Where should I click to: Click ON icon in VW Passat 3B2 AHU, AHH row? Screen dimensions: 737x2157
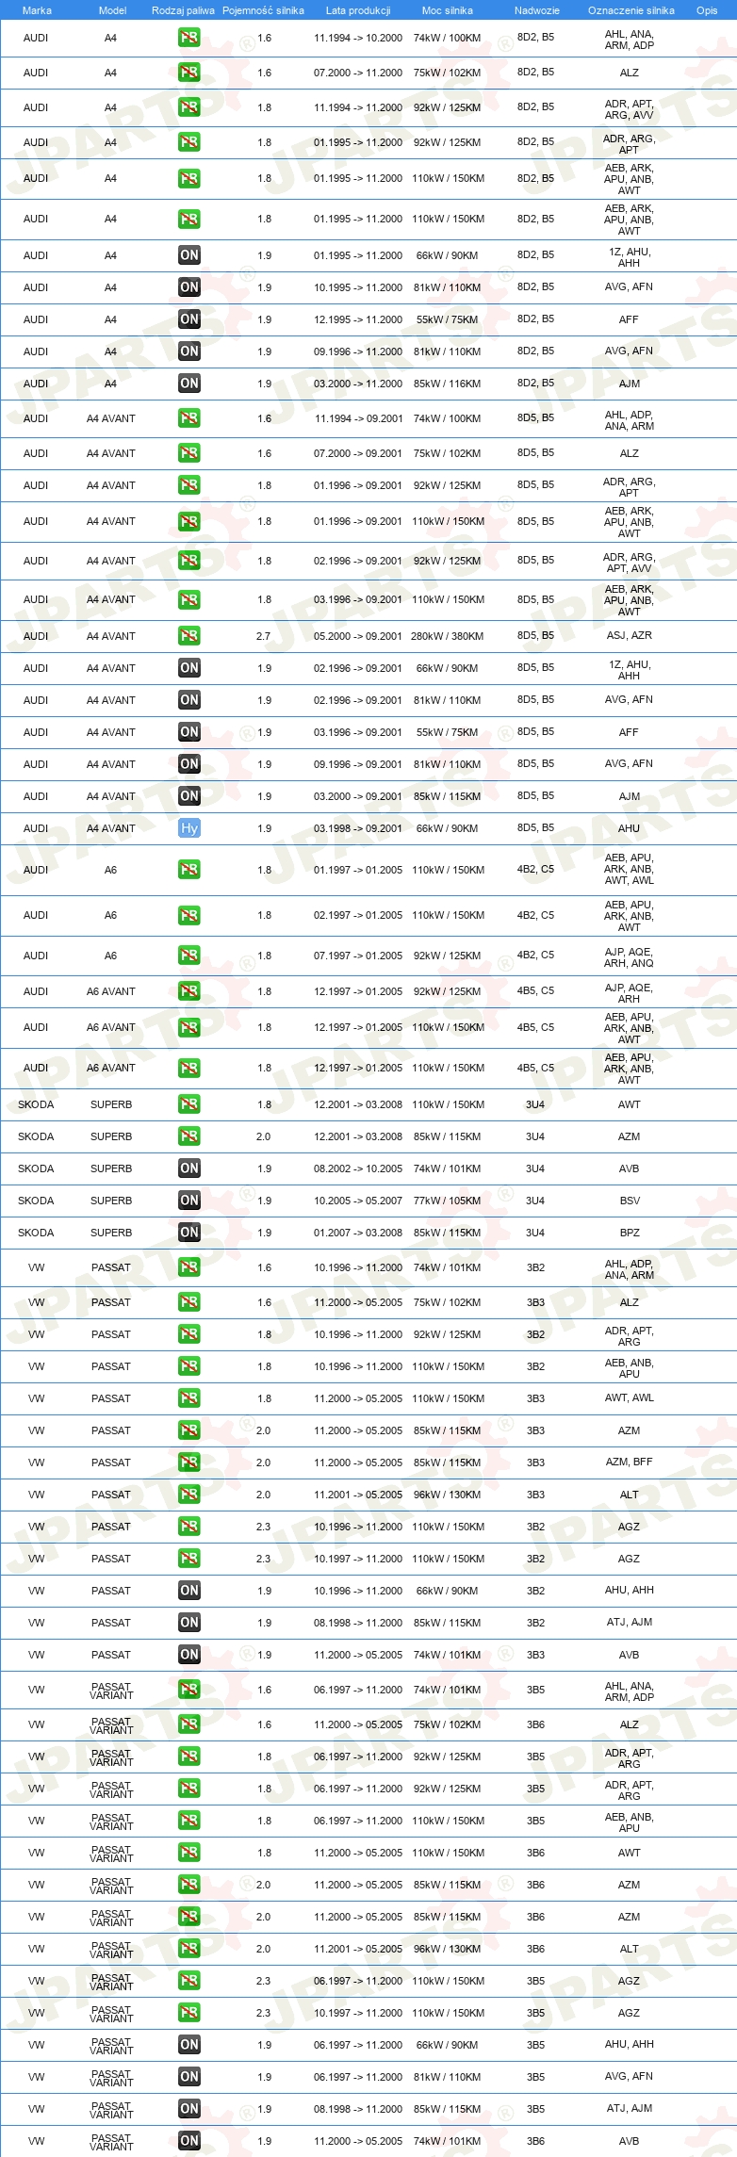[x=189, y=1591]
